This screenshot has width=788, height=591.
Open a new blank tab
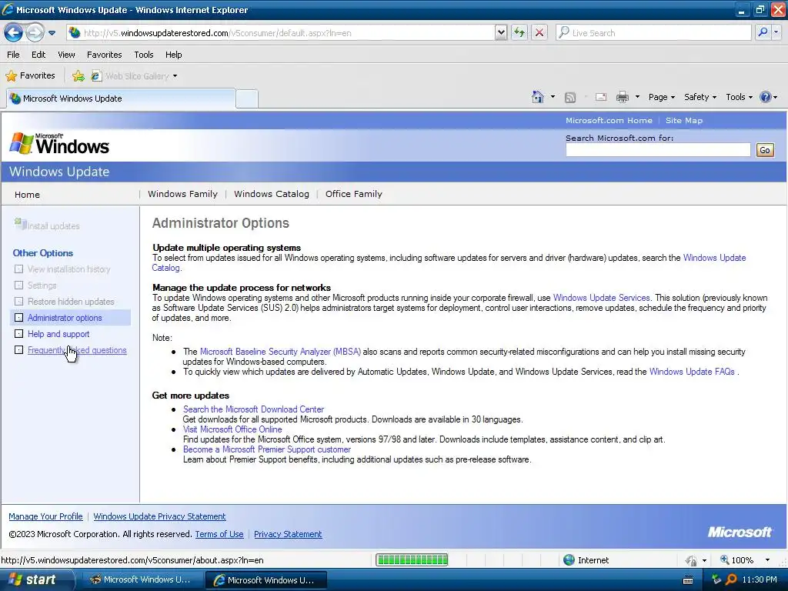247,98
